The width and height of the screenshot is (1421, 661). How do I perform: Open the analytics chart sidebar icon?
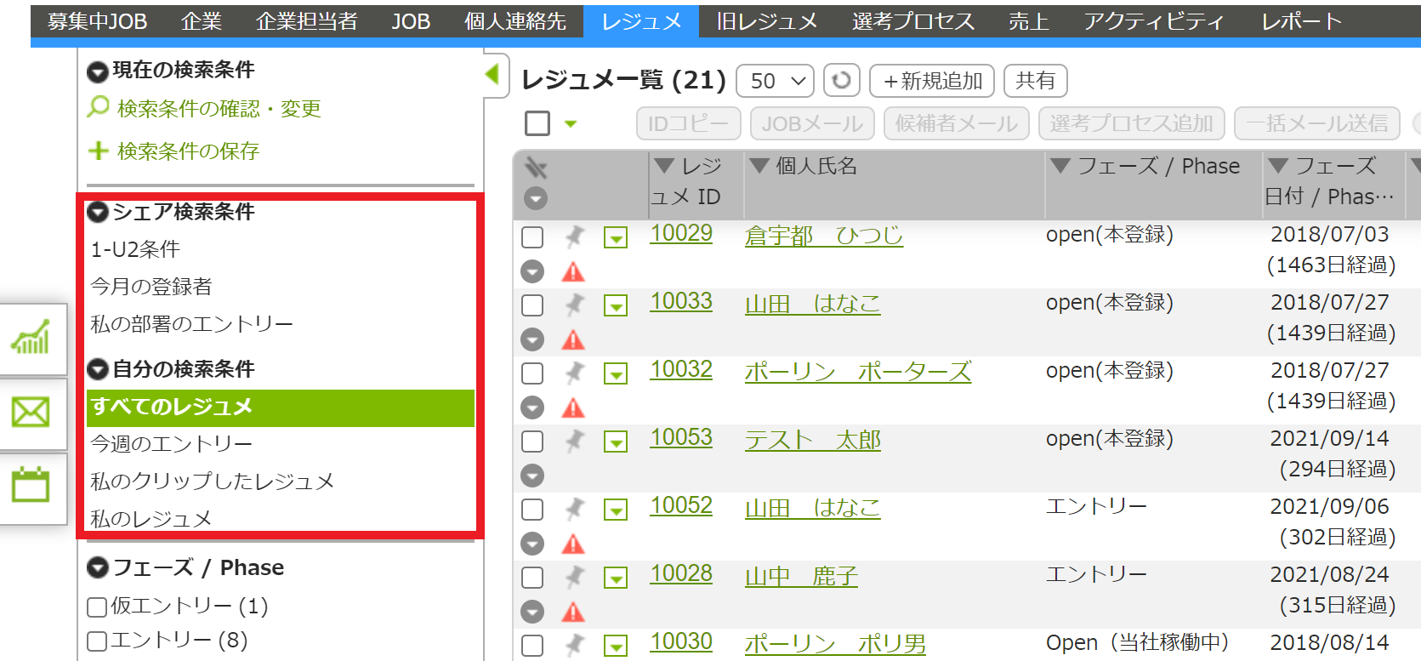click(31, 339)
